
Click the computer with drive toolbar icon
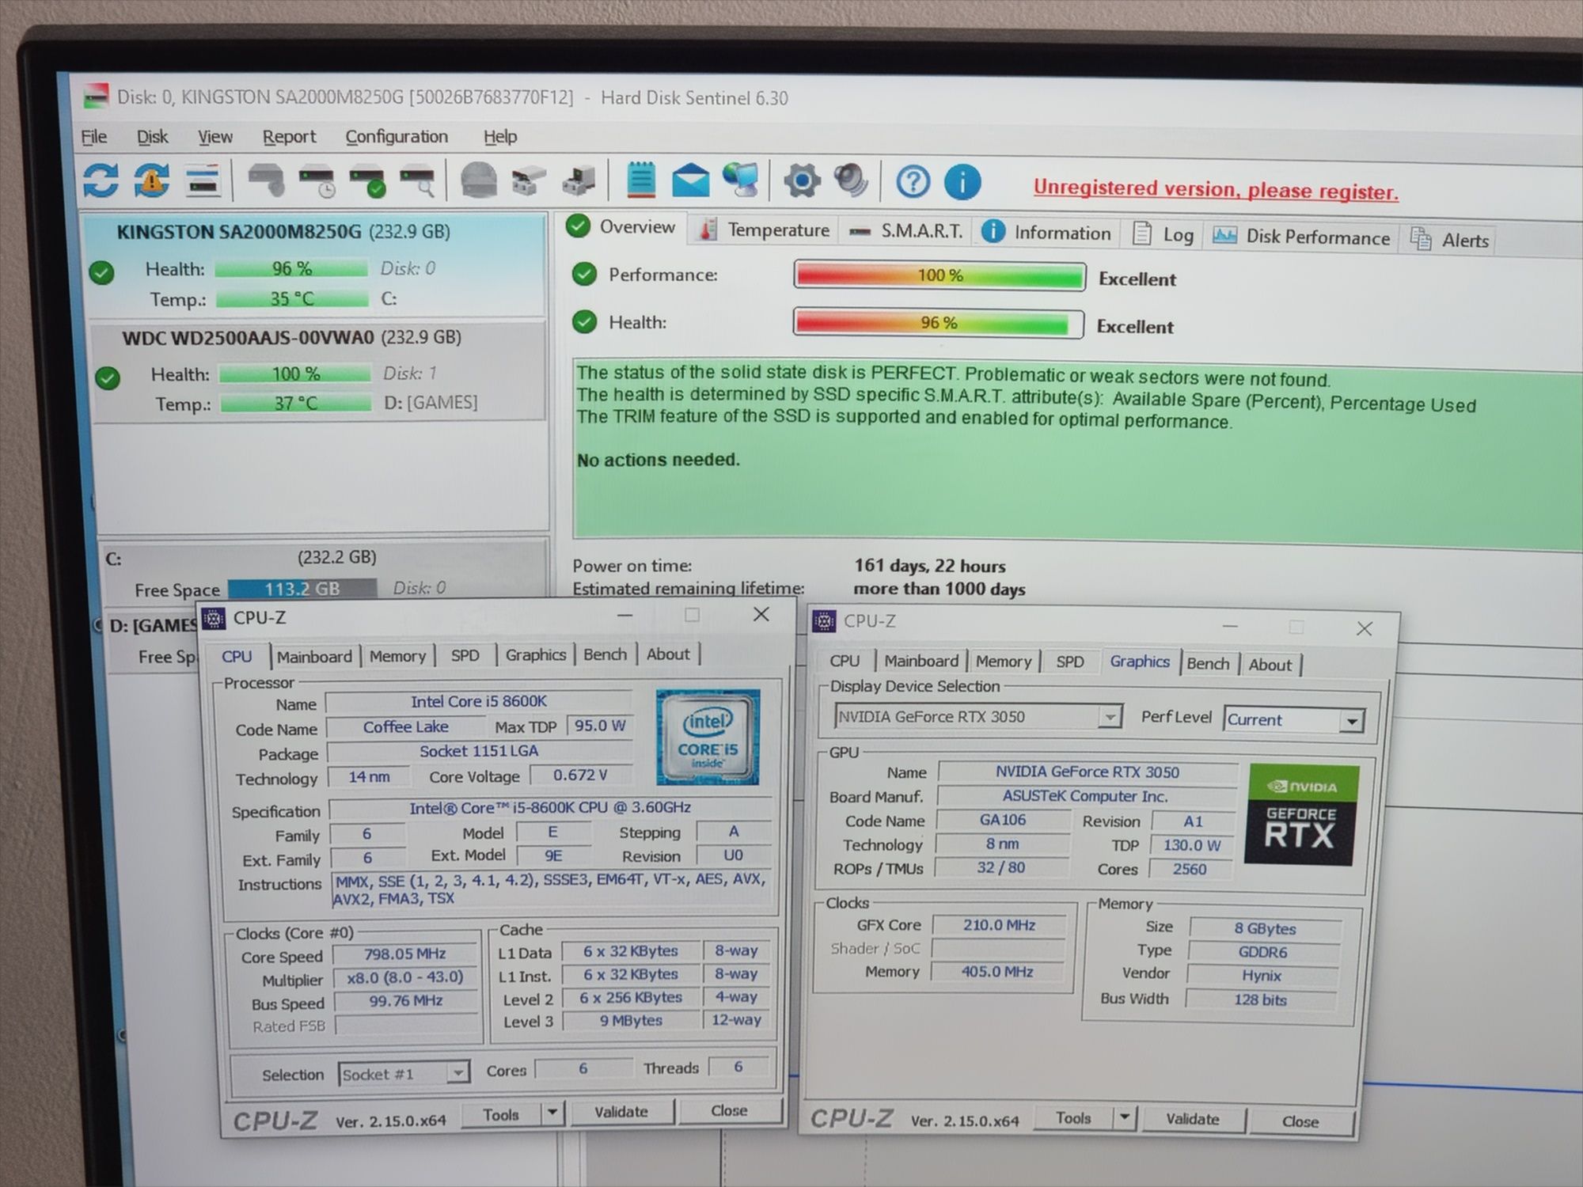point(579,180)
